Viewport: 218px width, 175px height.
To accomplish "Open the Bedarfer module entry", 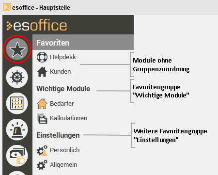I will click(62, 104).
